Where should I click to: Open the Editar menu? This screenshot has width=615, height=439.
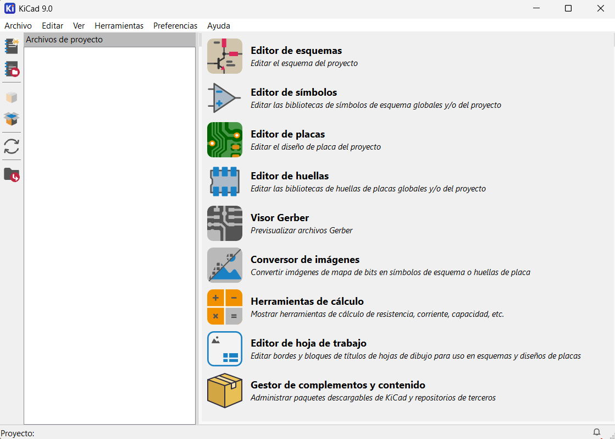click(x=53, y=26)
